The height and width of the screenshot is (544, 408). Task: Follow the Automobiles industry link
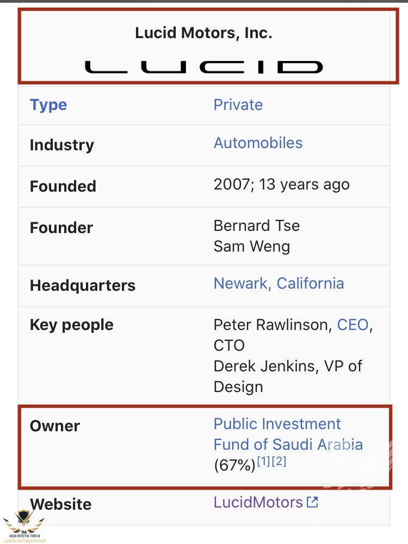click(x=258, y=143)
